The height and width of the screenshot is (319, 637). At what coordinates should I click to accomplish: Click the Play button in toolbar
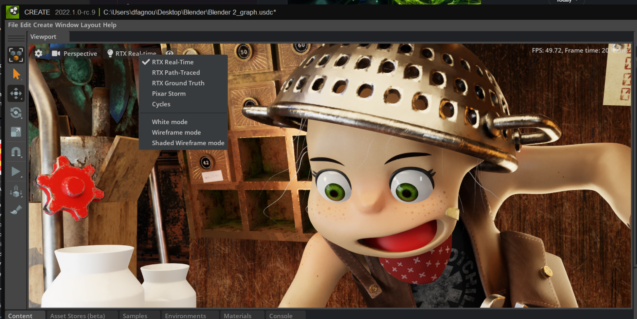tap(16, 171)
